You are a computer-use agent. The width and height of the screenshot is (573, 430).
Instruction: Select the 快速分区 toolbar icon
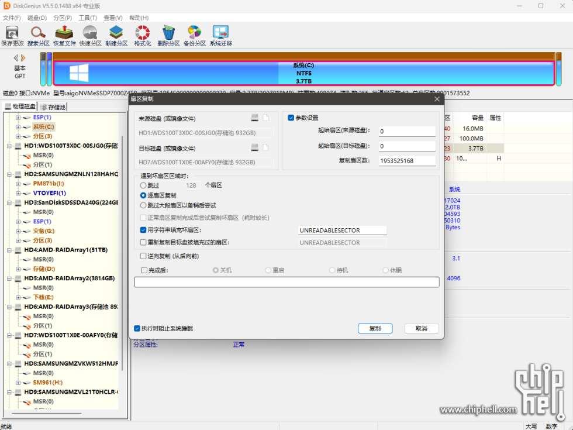90,36
